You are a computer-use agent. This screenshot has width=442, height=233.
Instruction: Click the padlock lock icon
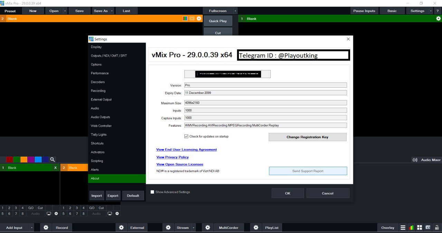click(437, 227)
